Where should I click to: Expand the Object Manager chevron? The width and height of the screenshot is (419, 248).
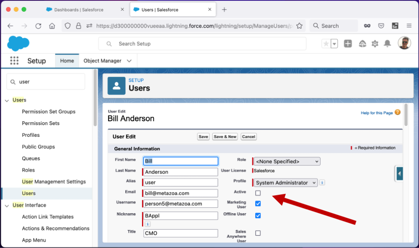coord(129,60)
